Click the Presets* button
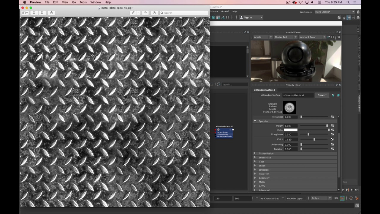380x214 pixels. [x=322, y=95]
